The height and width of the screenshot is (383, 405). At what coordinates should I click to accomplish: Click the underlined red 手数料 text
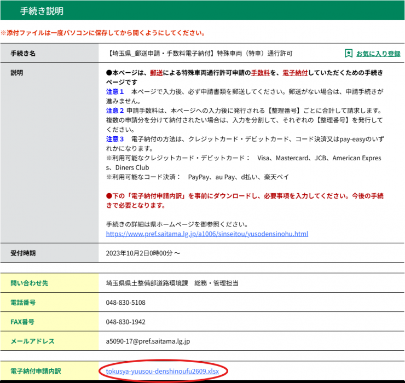[x=260, y=73]
